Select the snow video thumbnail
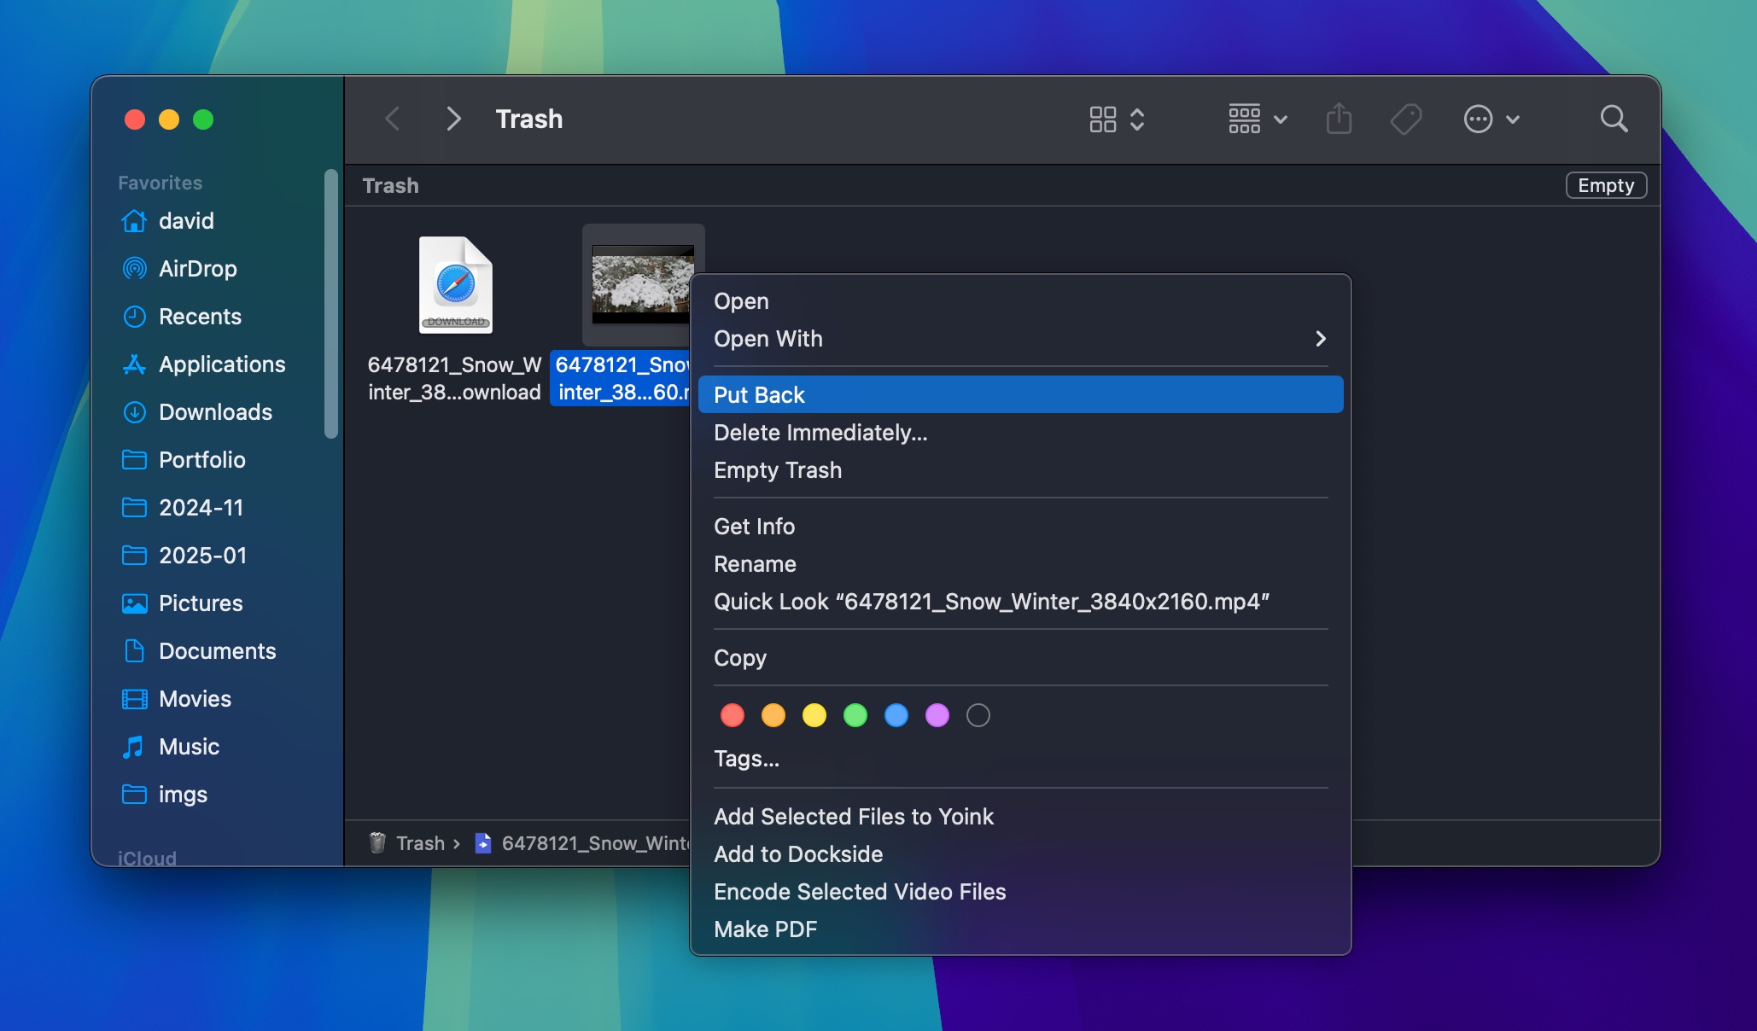 point(643,284)
